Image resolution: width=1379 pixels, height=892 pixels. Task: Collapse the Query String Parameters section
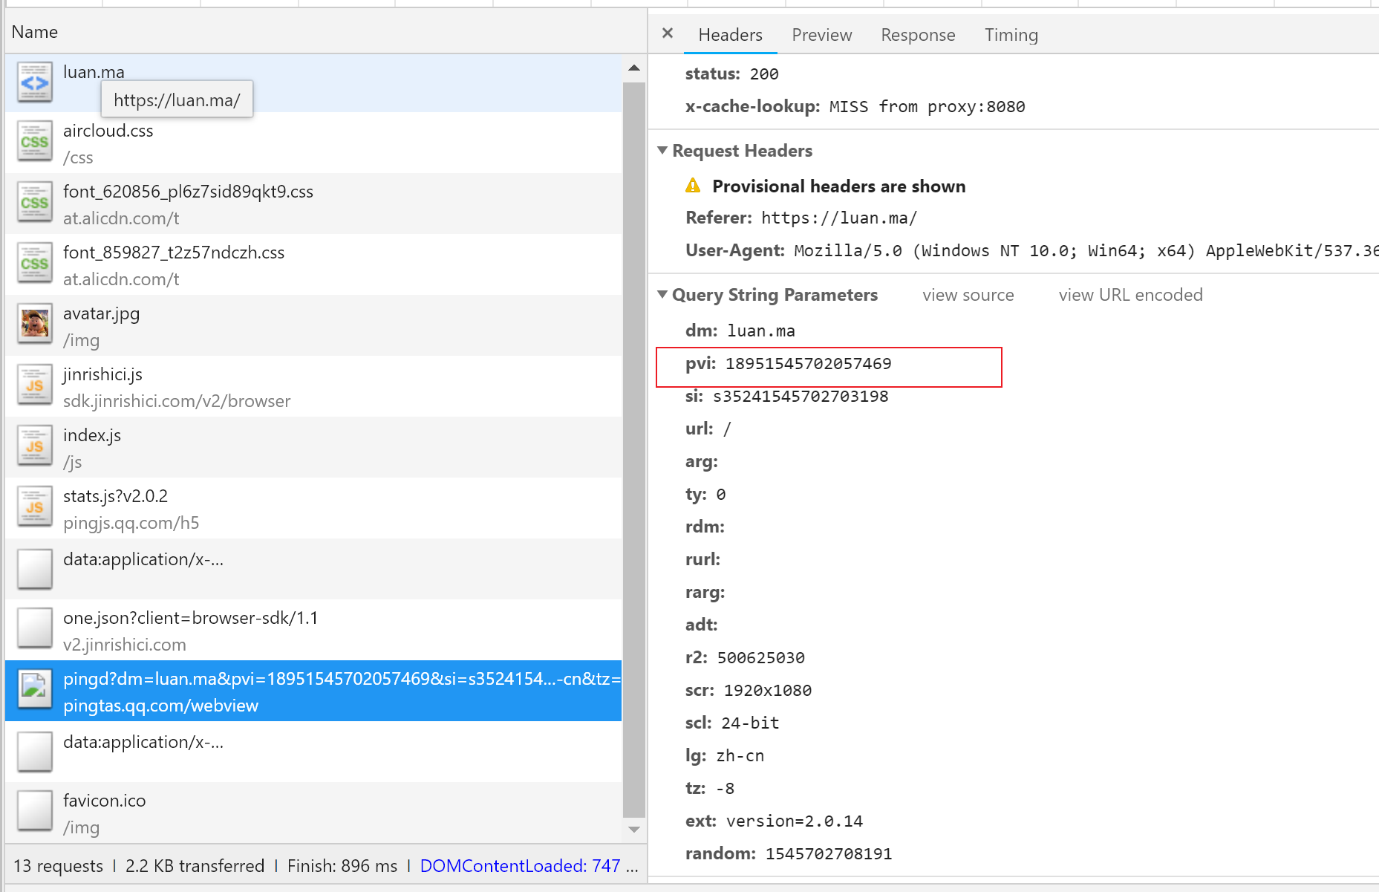[662, 295]
